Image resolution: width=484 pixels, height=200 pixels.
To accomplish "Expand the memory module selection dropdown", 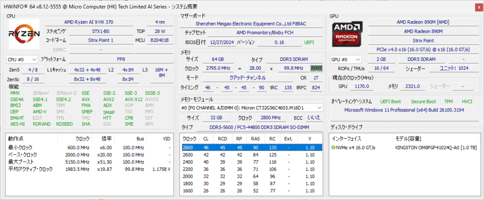I will click(251, 108).
